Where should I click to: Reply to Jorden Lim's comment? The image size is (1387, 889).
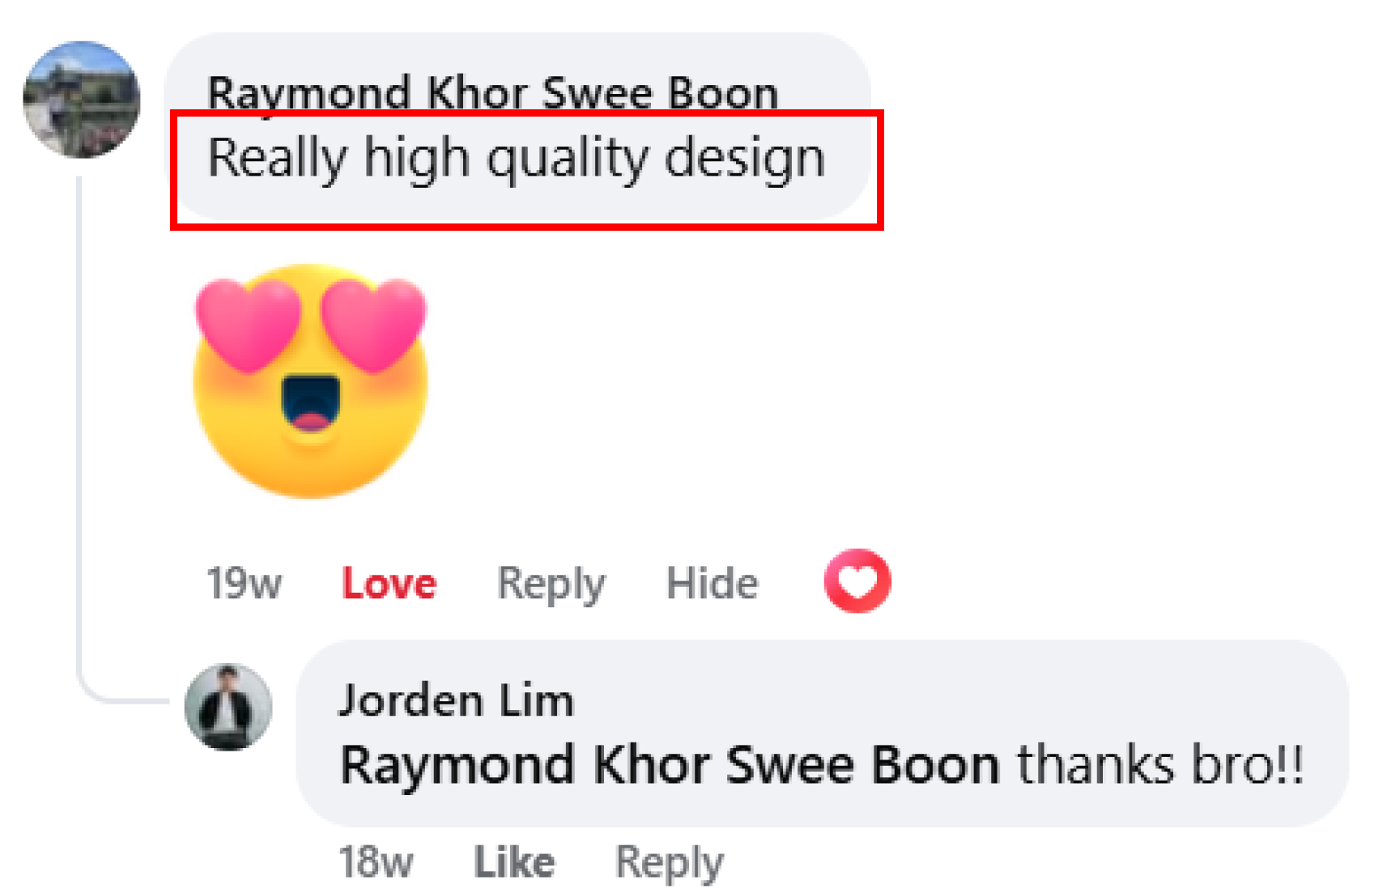(x=670, y=862)
